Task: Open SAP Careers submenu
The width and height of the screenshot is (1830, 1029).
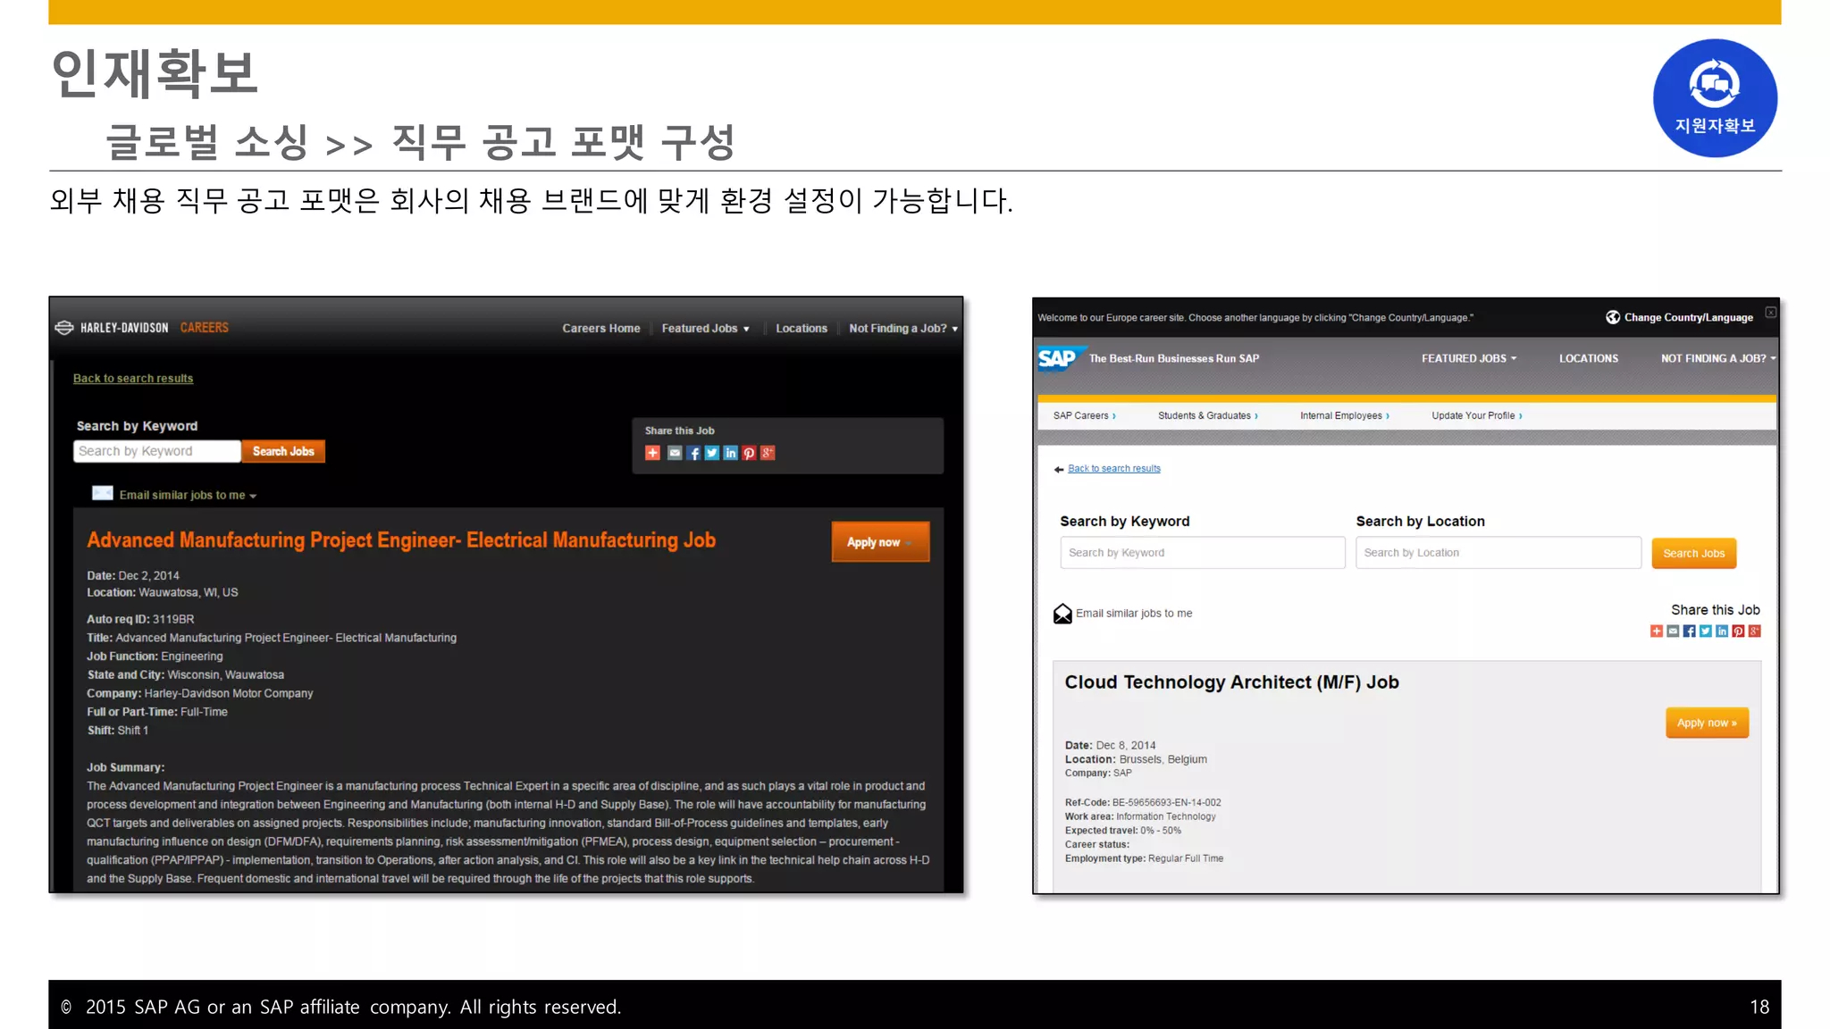Action: 1084,415
